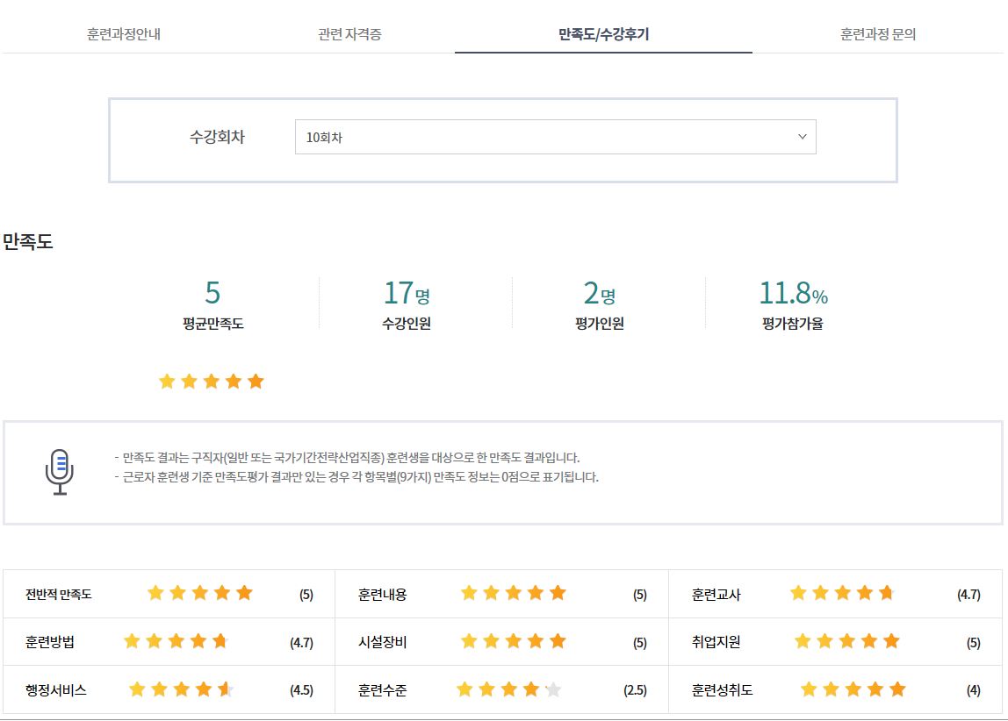Click the 17명 수강인원 count
1008x721 pixels.
tap(407, 292)
